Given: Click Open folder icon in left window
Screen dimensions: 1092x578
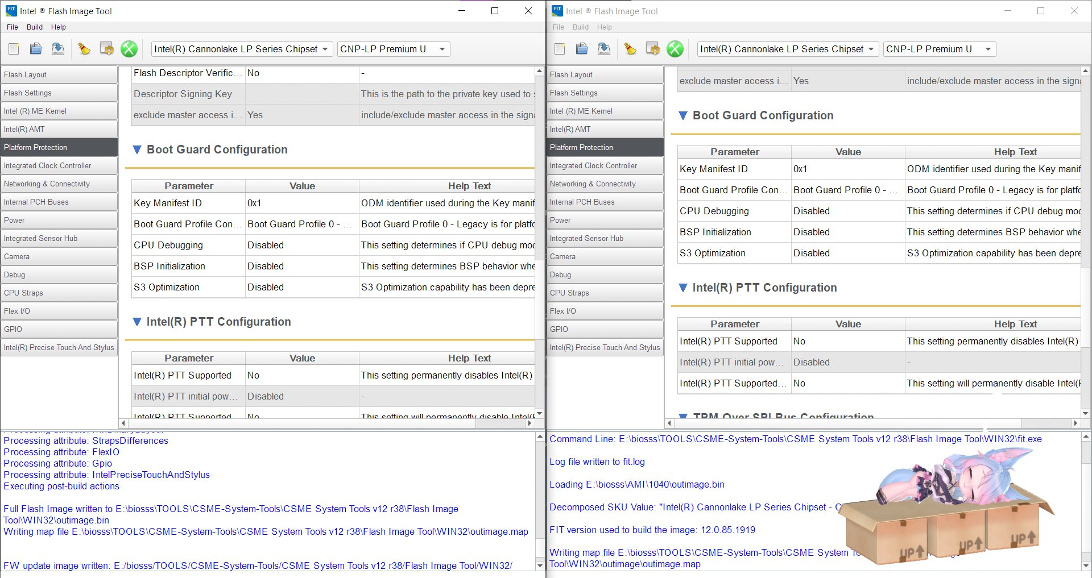Looking at the screenshot, I should tap(36, 49).
